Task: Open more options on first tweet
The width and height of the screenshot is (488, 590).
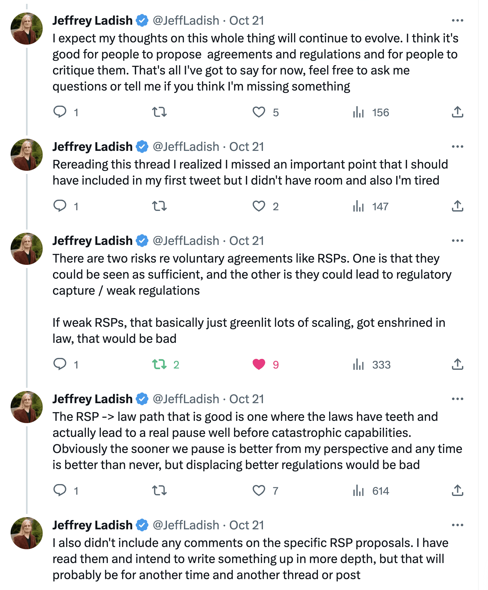Action: pyautogui.click(x=457, y=21)
